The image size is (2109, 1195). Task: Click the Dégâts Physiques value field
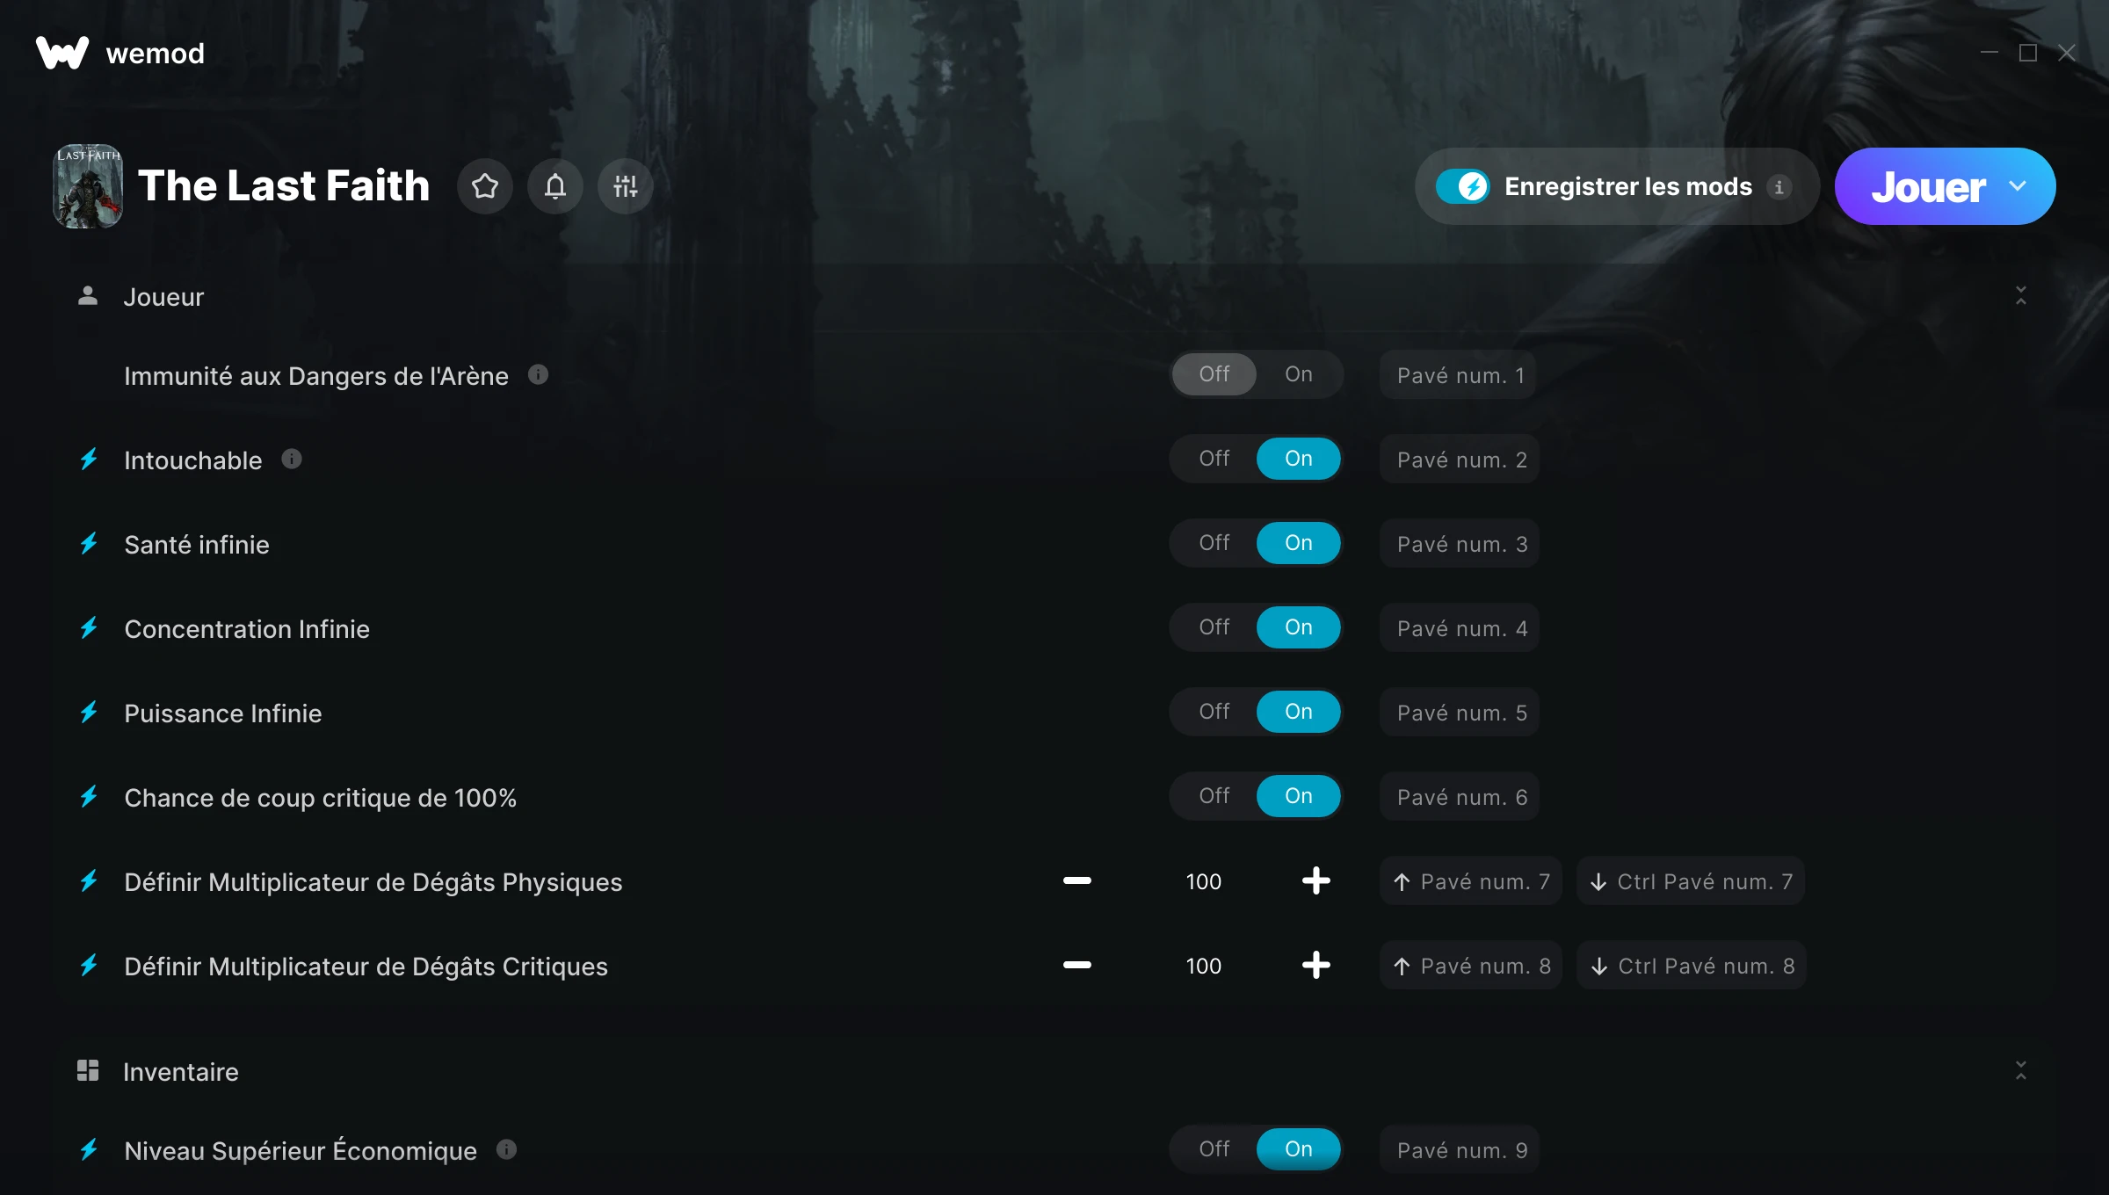click(1204, 881)
